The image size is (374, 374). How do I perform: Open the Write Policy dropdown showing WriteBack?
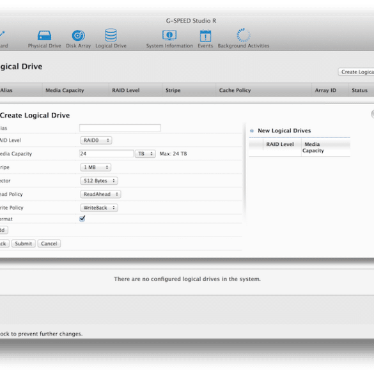[99, 208]
